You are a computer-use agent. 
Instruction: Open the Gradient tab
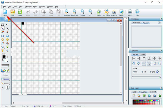tap(153, 92)
